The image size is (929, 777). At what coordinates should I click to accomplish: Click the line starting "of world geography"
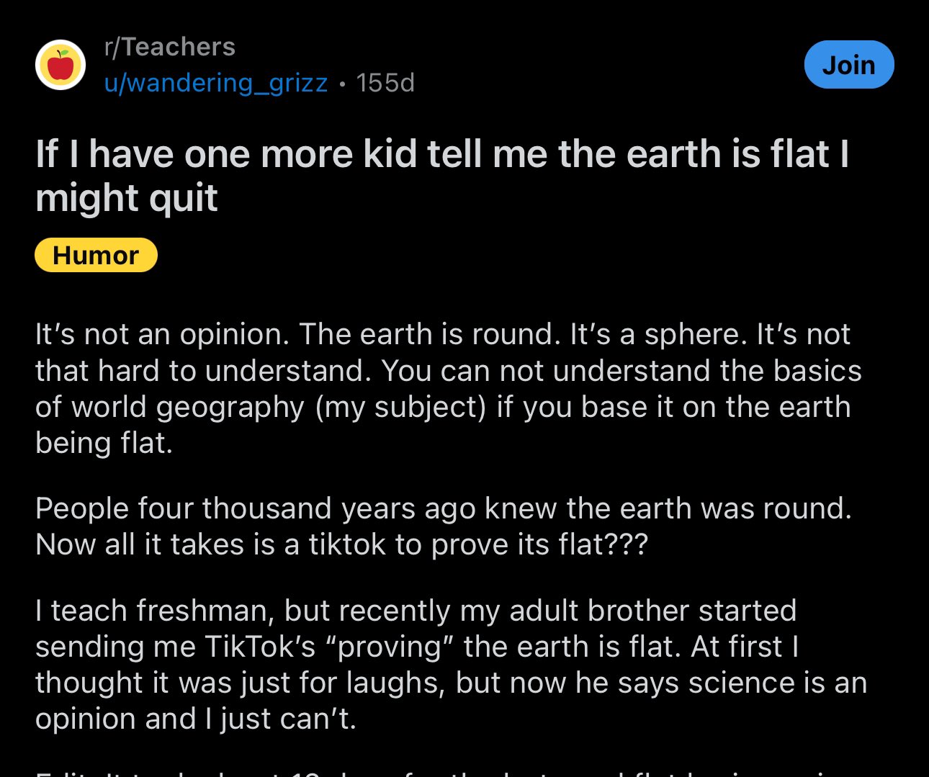[x=442, y=407]
